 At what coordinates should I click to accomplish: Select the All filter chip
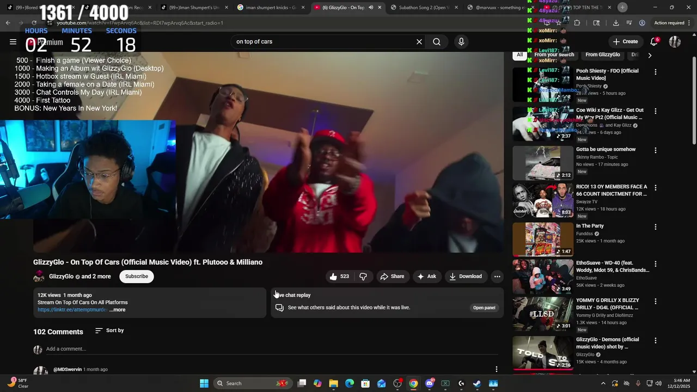(520, 54)
